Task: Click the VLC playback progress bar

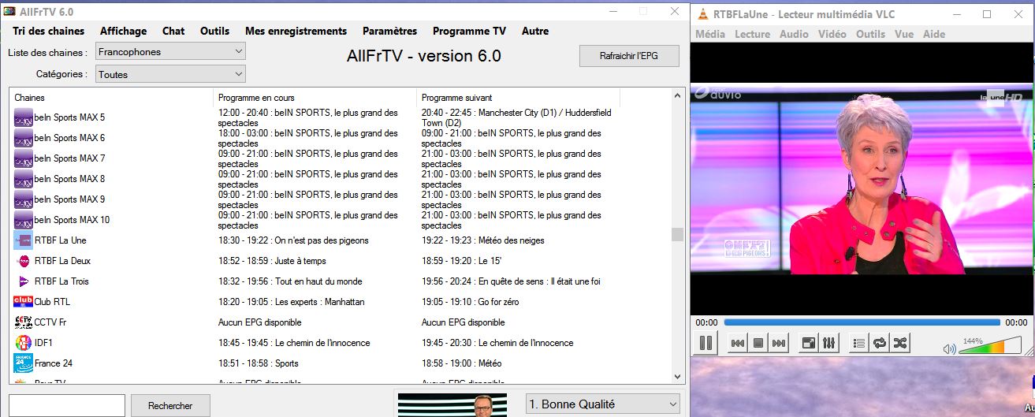Action: (862, 322)
